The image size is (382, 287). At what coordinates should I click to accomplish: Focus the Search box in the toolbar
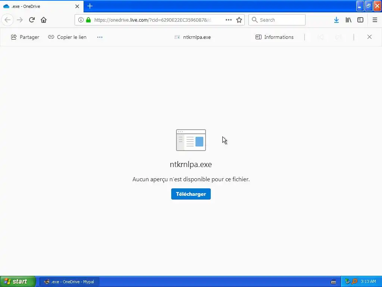point(277,20)
